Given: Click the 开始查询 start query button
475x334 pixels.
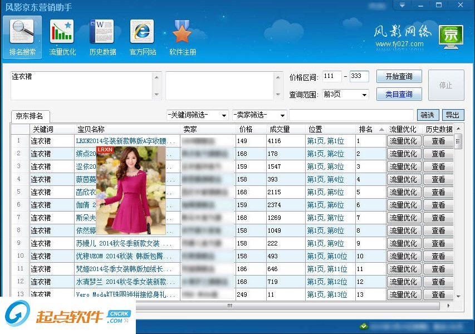Looking at the screenshot, I should pos(399,76).
